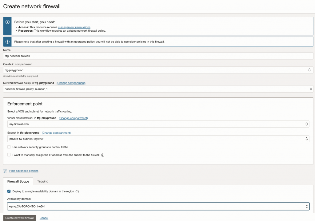Image resolution: width=315 pixels, height=221 pixels.
Task: Select the Firewall Scope tab
Action: tap(18, 181)
